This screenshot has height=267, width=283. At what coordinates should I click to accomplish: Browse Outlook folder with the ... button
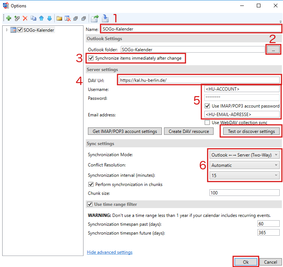(x=273, y=49)
